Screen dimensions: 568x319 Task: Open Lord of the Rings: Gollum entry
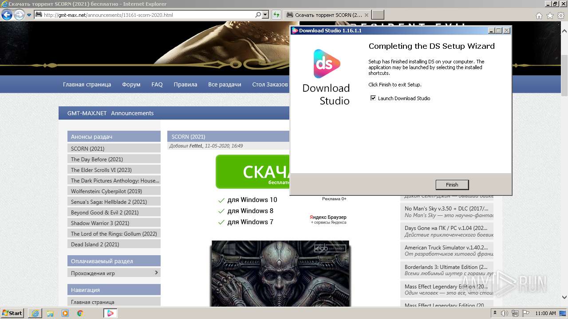[114, 233]
